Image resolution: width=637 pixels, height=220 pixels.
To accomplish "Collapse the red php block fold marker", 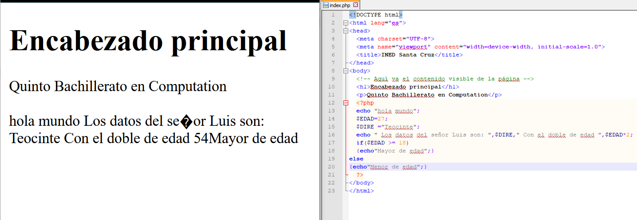I will [346, 103].
